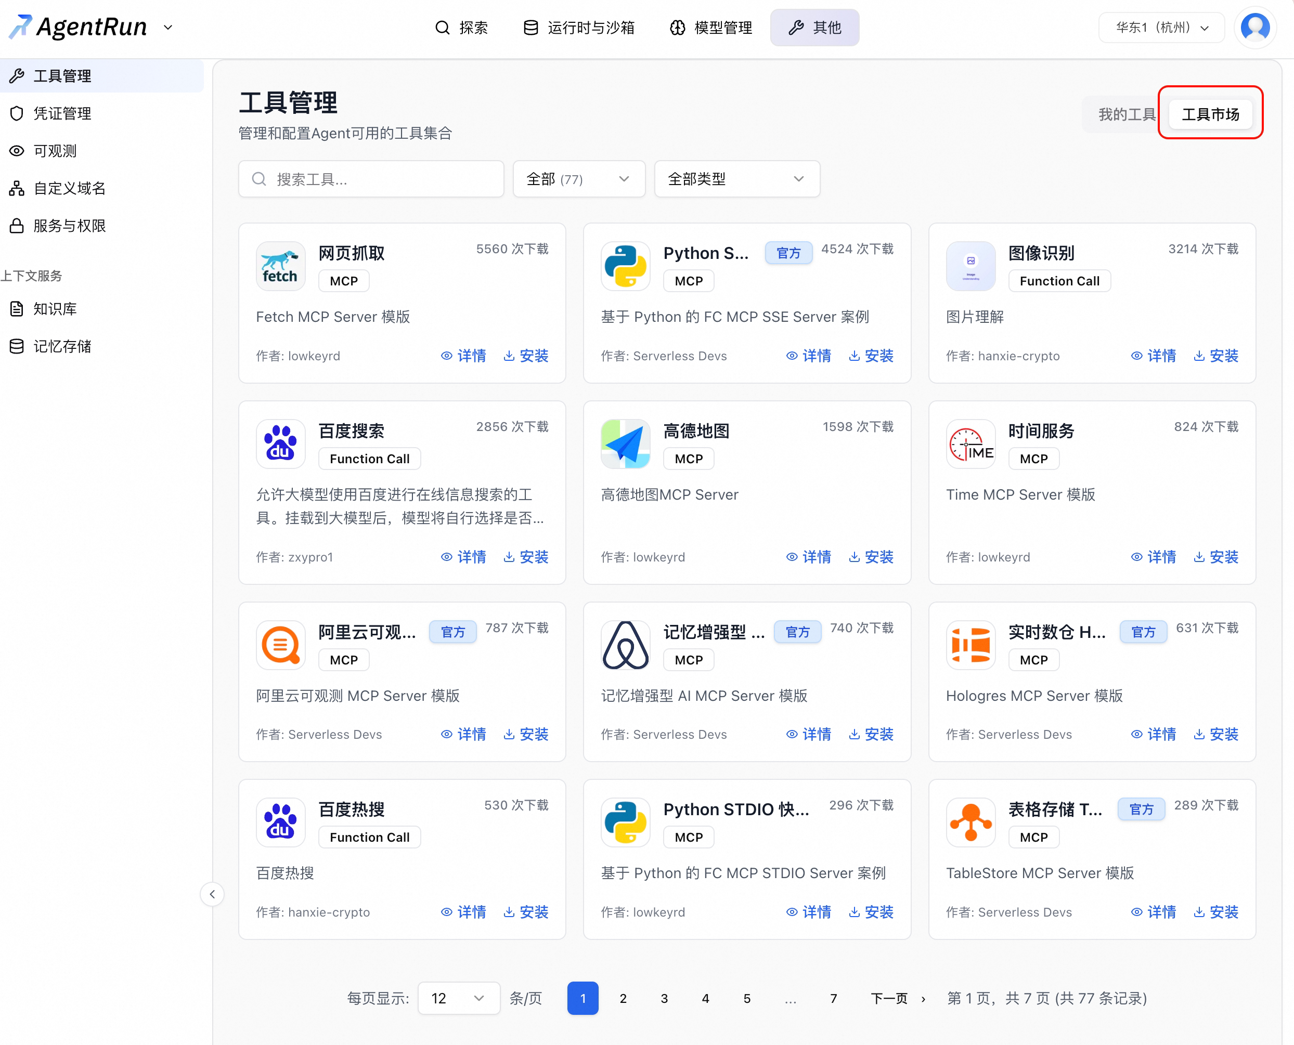Click the 高德地图 tool icon
Viewport: 1294px width, 1045px height.
click(626, 443)
